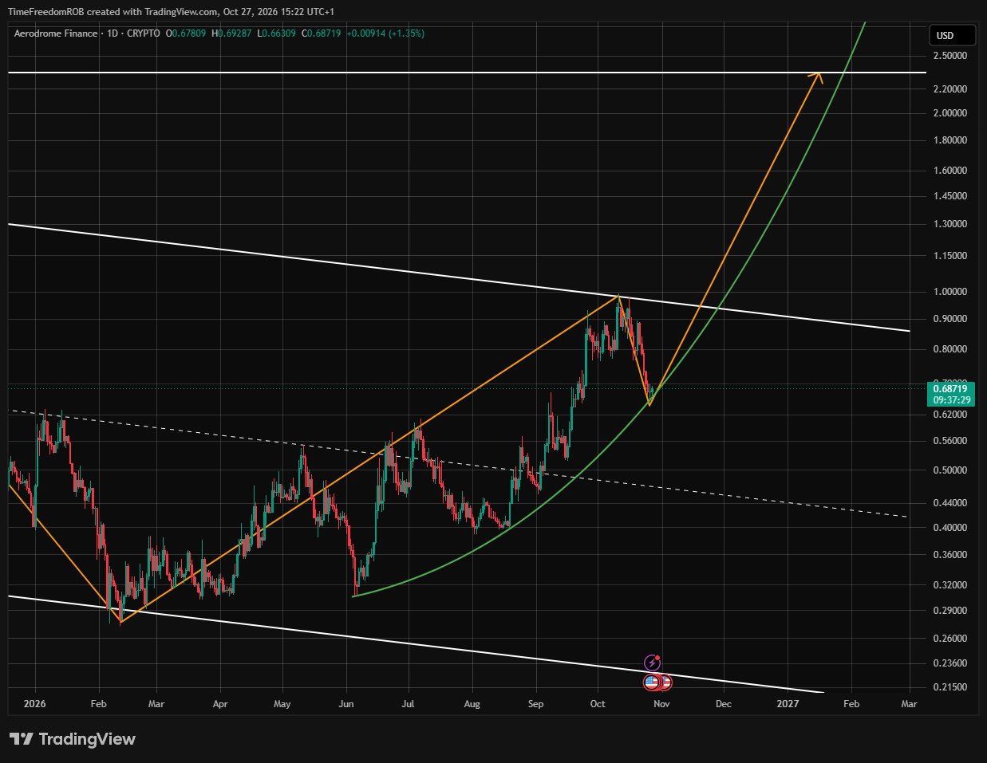Click the Oct label on the time axis
This screenshot has width=987, height=763.
pyautogui.click(x=598, y=704)
